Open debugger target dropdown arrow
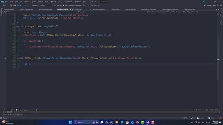This screenshot has width=223, height=125. click(82, 5)
